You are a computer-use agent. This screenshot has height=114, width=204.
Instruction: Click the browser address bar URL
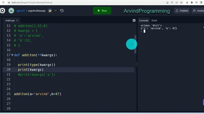[32, 3]
